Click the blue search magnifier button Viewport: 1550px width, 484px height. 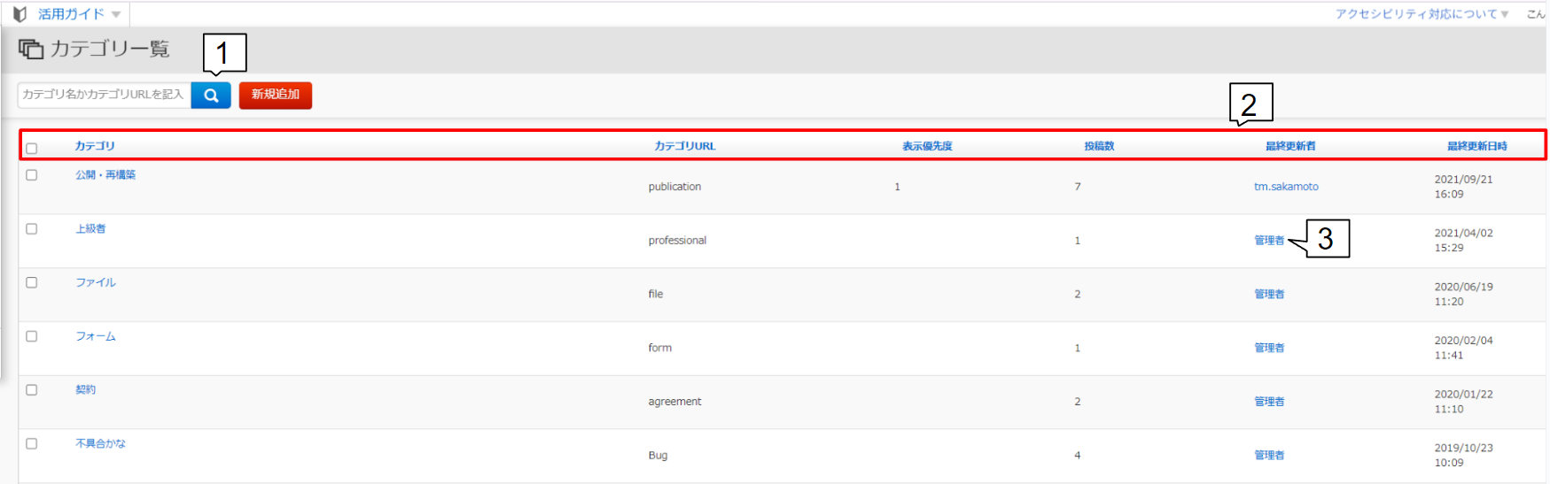point(211,96)
